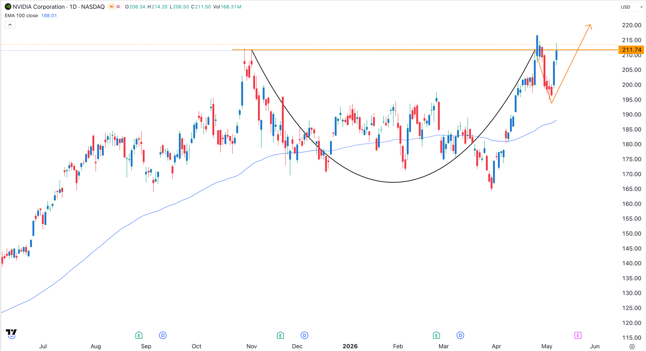The image size is (646, 351).
Task: Click the 115.00 price axis label
Action: [631, 338]
